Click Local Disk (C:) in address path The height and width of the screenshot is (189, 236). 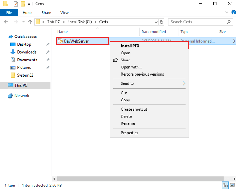click(x=80, y=22)
